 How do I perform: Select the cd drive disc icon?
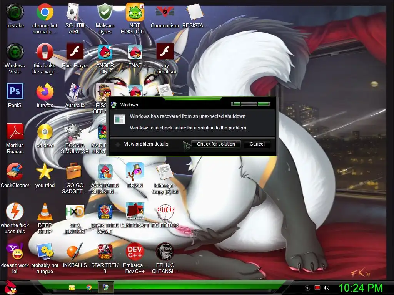click(x=45, y=131)
